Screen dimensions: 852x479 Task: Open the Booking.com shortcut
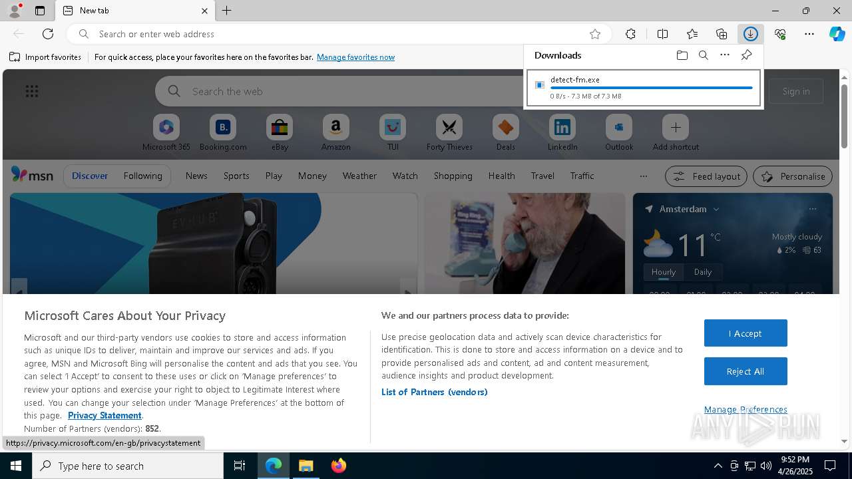pos(223,133)
